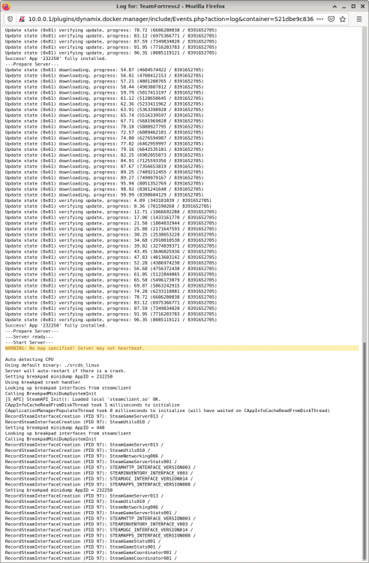Select downloading progress 70.18 log line

[104, 127]
